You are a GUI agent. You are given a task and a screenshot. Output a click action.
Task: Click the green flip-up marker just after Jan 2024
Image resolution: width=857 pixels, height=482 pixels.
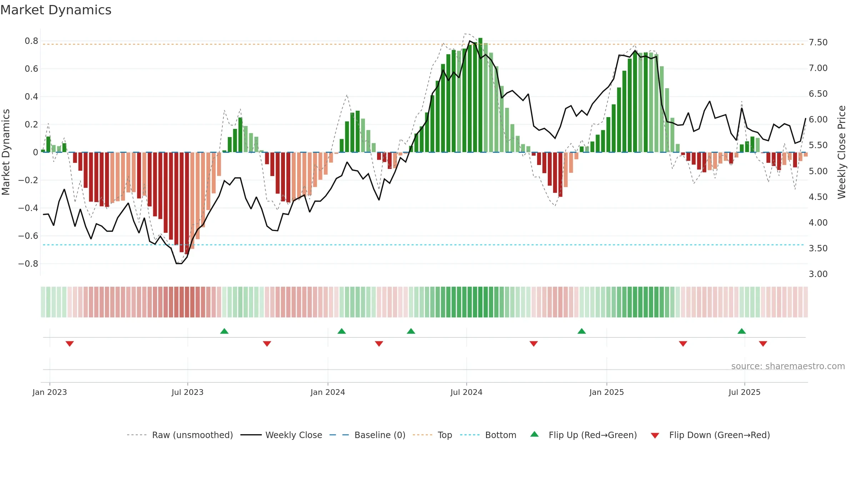point(342,331)
